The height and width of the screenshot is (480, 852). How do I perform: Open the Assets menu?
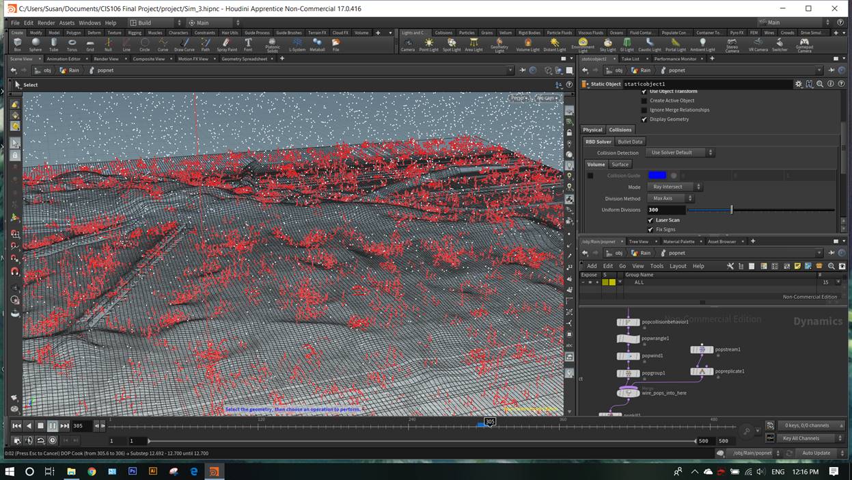[67, 23]
